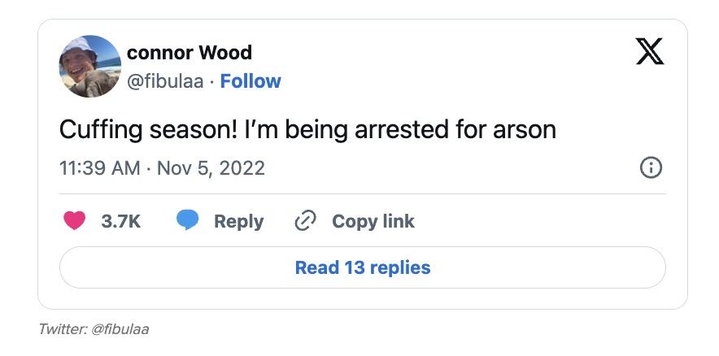The height and width of the screenshot is (356, 719).
Task: Click the word 'Twitter:' in the bottom caption
Action: [62, 329]
